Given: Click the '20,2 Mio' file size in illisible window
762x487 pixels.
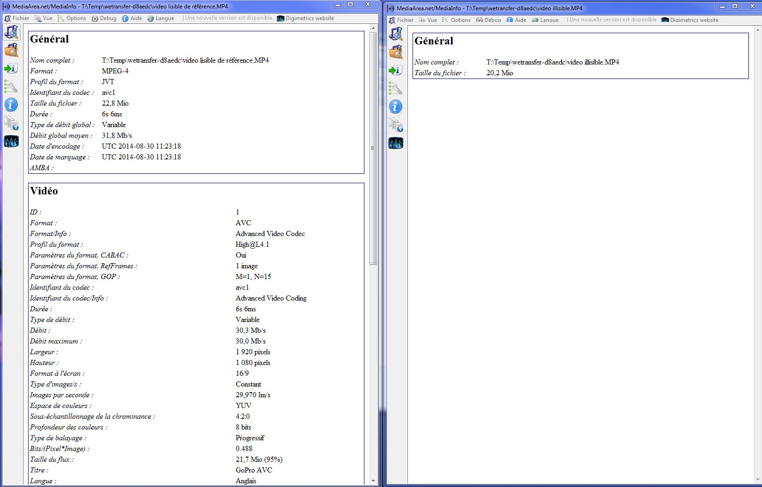Looking at the screenshot, I should (x=500, y=73).
